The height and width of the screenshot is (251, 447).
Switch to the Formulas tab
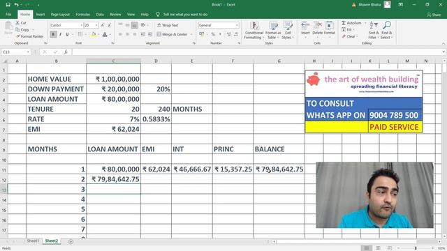coord(82,14)
